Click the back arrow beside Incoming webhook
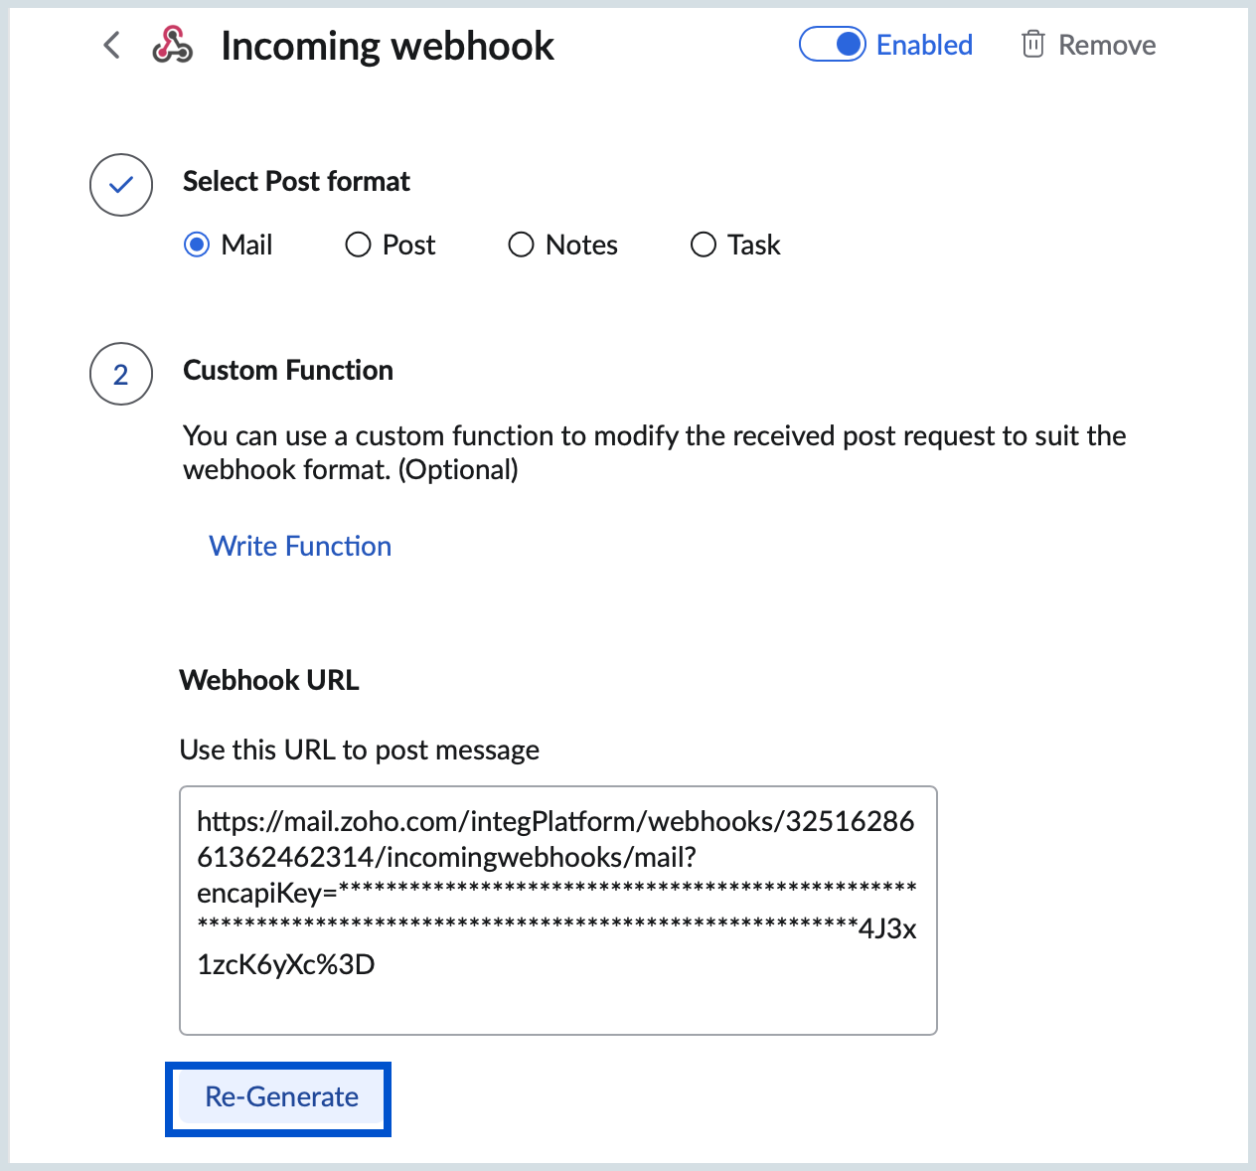1256x1171 pixels. [112, 45]
